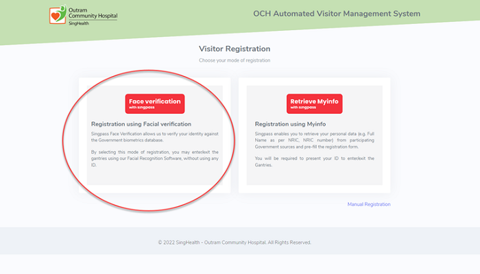Click the SingHealth copyright footer text
Viewport: 480px width, 274px height.
tap(235, 242)
